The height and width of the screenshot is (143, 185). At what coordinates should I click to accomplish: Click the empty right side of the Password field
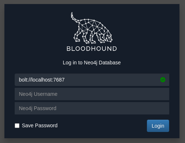coord(113,108)
